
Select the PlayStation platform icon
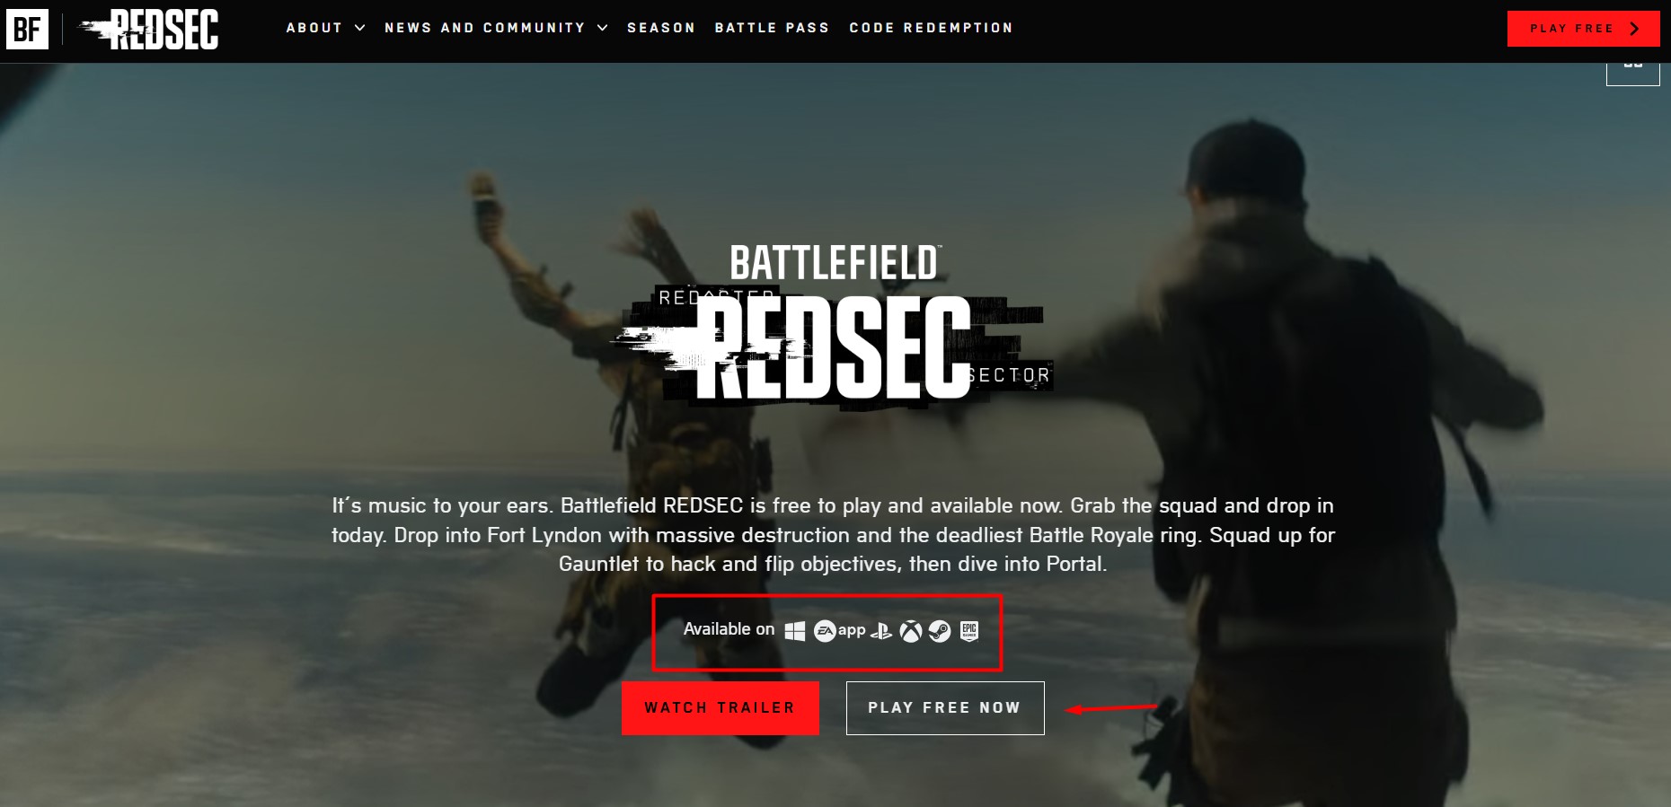882,631
